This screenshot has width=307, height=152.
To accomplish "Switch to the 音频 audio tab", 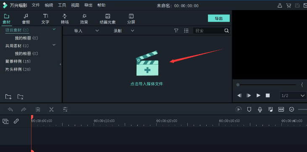I will click(x=26, y=19).
